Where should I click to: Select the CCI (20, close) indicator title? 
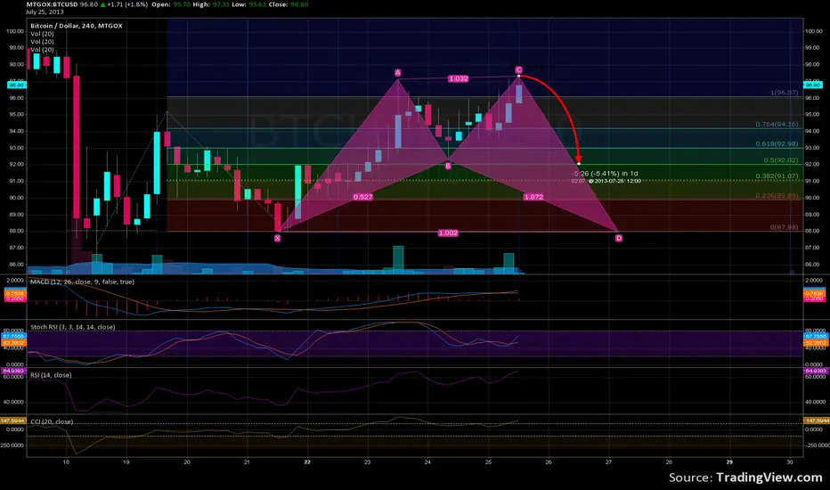pos(52,421)
